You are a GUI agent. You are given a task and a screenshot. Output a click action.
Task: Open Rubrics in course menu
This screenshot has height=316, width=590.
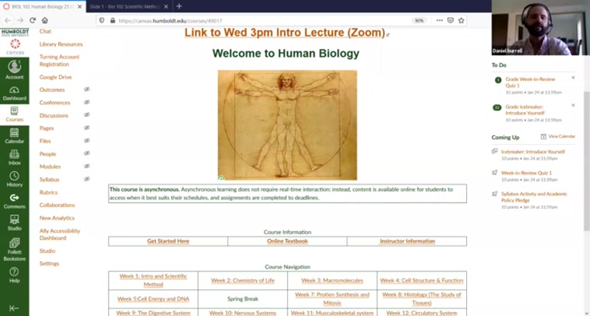point(49,193)
